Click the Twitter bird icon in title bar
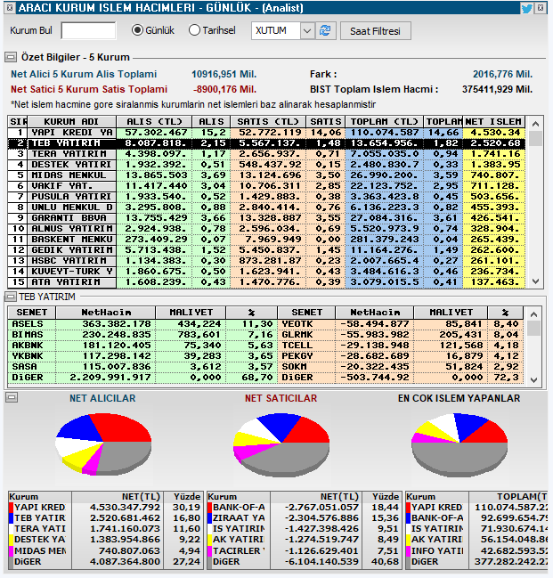553x578 pixels. coord(526,8)
